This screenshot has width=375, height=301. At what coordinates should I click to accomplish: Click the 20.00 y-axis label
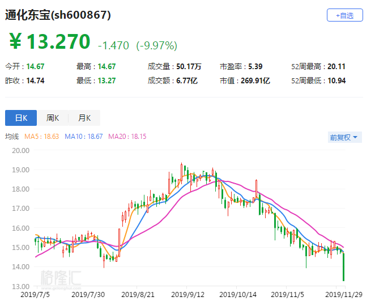click(21, 151)
